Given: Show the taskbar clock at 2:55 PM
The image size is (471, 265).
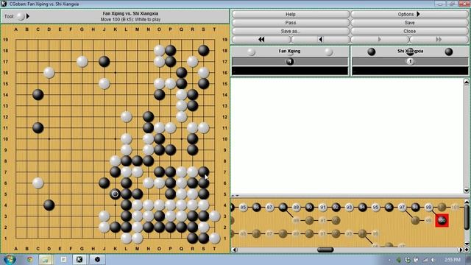Looking at the screenshot, I should click(x=452, y=260).
